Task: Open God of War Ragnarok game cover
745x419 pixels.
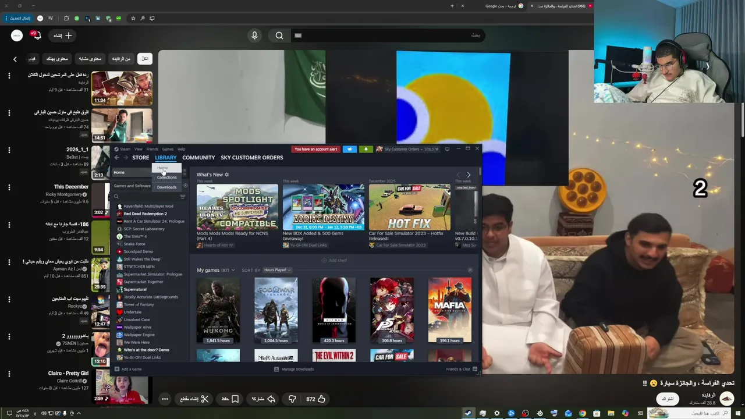Action: (276, 310)
